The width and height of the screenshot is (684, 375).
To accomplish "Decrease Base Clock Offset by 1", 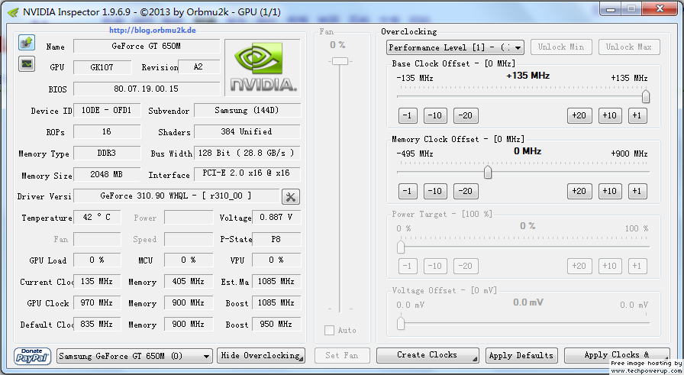I will (x=408, y=115).
